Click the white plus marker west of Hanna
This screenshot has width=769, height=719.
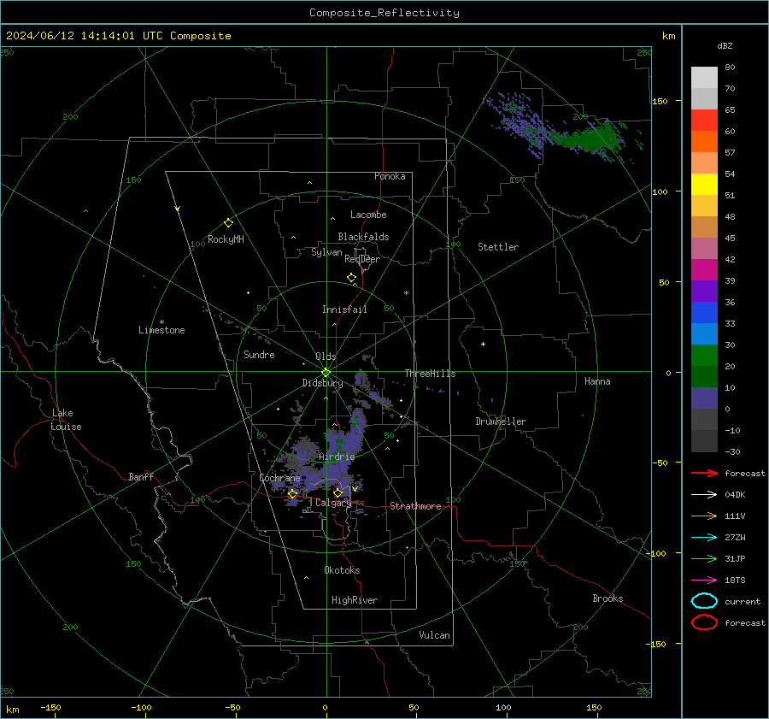click(x=483, y=344)
